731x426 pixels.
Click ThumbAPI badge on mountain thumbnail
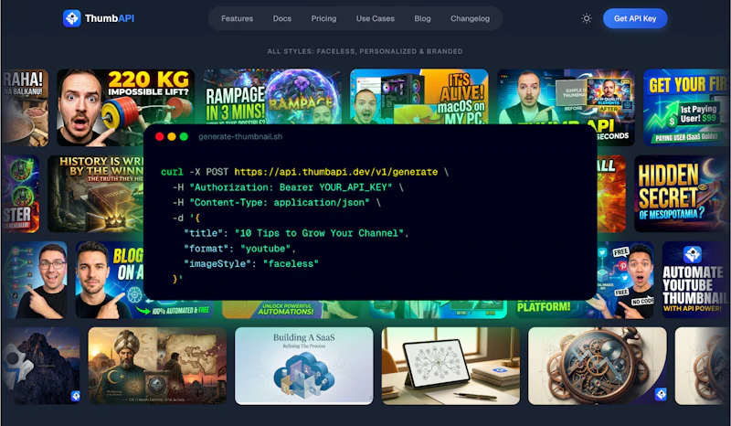75,396
